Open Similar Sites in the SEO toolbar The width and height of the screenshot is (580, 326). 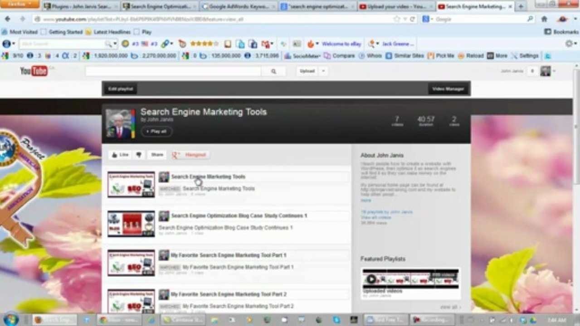tap(405, 56)
